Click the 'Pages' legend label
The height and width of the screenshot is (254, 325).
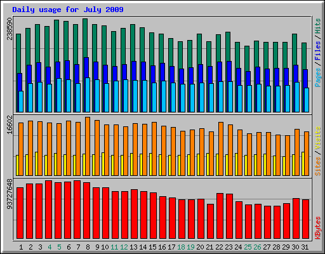click(x=318, y=77)
